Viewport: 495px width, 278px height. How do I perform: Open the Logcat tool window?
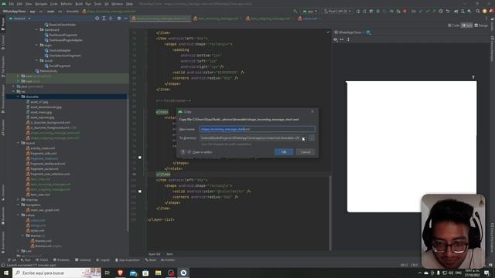(x=103, y=260)
